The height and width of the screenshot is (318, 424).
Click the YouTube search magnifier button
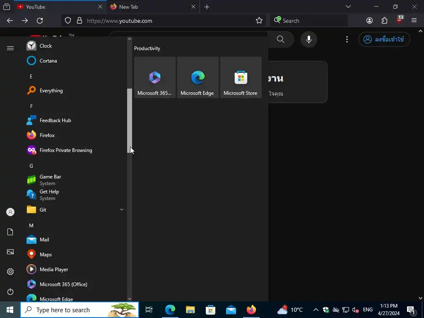point(281,39)
